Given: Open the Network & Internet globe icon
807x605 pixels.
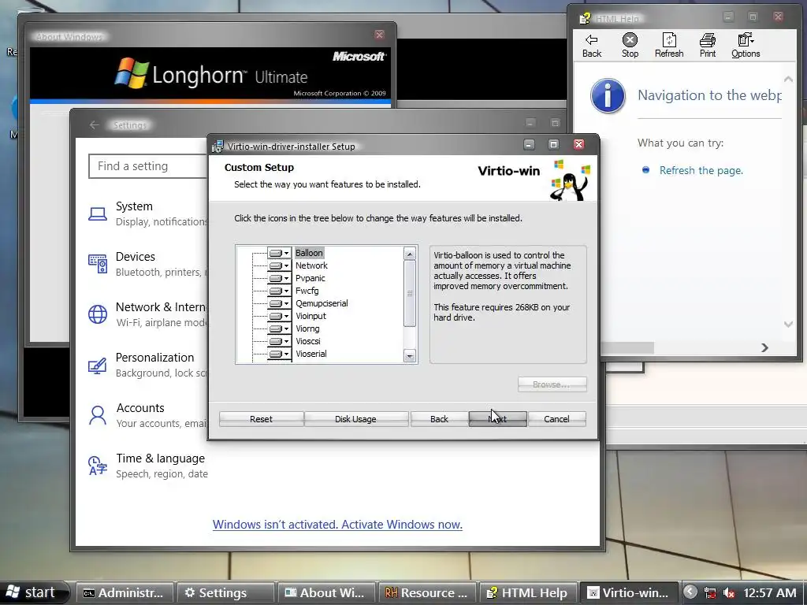Looking at the screenshot, I should [x=97, y=314].
